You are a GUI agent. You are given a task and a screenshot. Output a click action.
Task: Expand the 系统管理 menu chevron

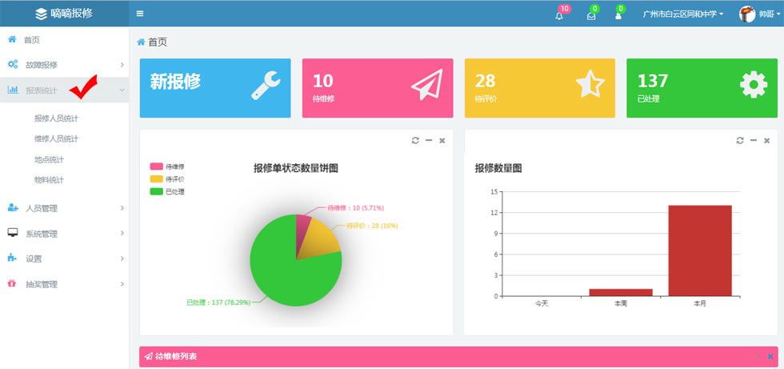tap(122, 233)
